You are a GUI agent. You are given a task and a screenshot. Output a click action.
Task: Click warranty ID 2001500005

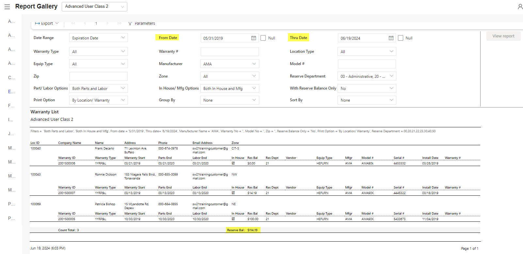[67, 219]
